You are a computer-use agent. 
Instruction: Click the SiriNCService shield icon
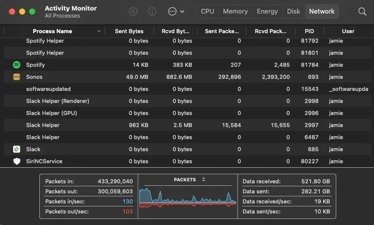17,161
